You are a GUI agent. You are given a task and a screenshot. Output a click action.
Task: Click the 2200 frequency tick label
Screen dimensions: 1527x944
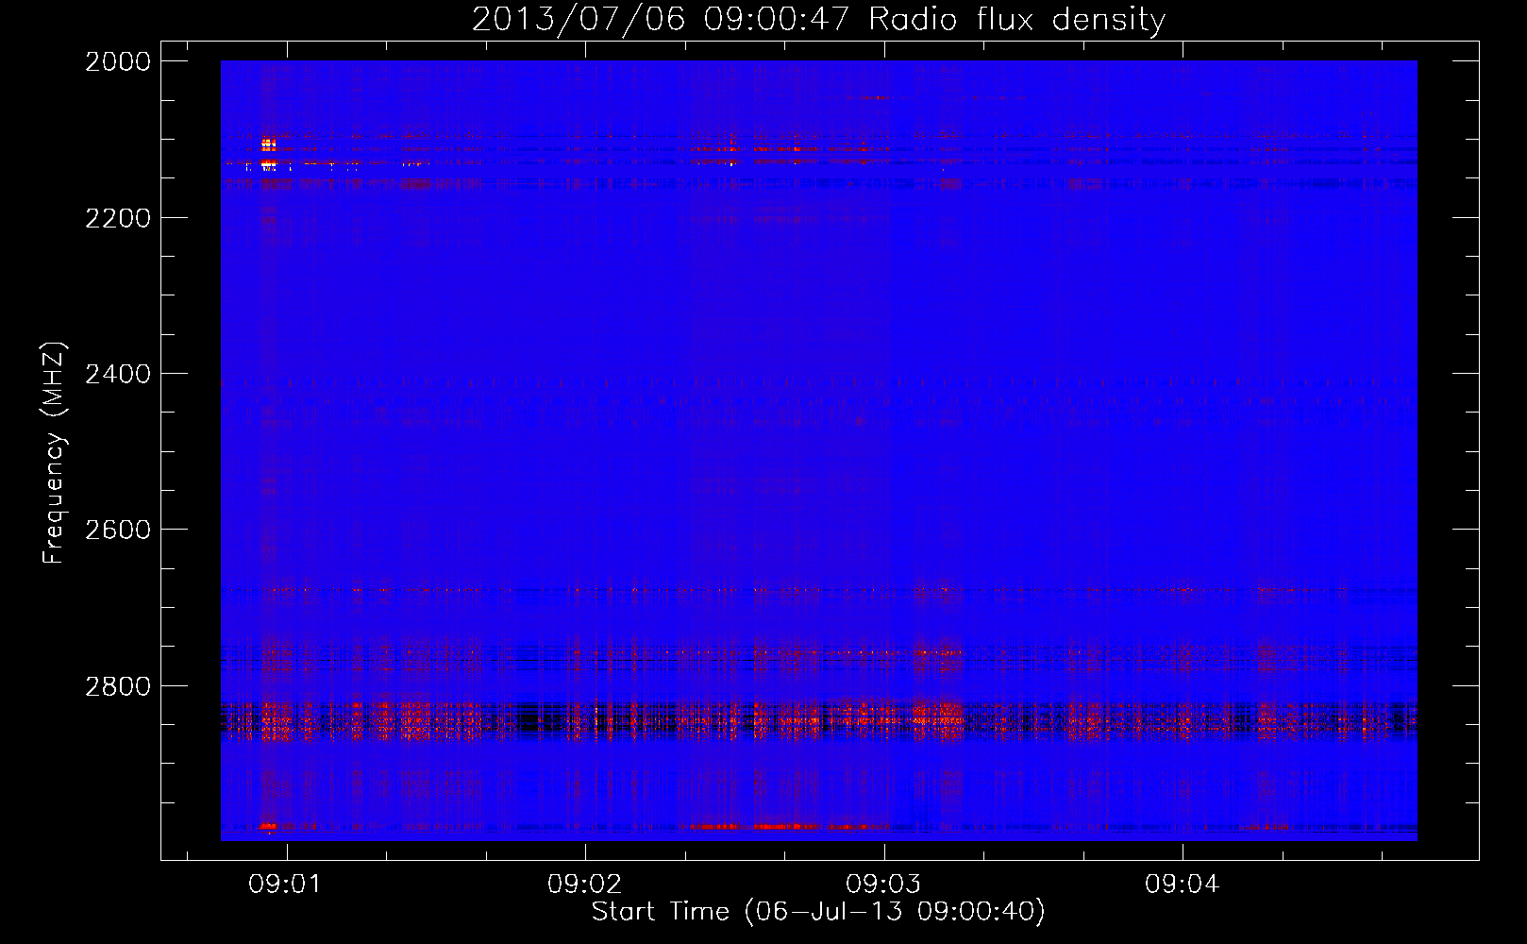click(118, 218)
